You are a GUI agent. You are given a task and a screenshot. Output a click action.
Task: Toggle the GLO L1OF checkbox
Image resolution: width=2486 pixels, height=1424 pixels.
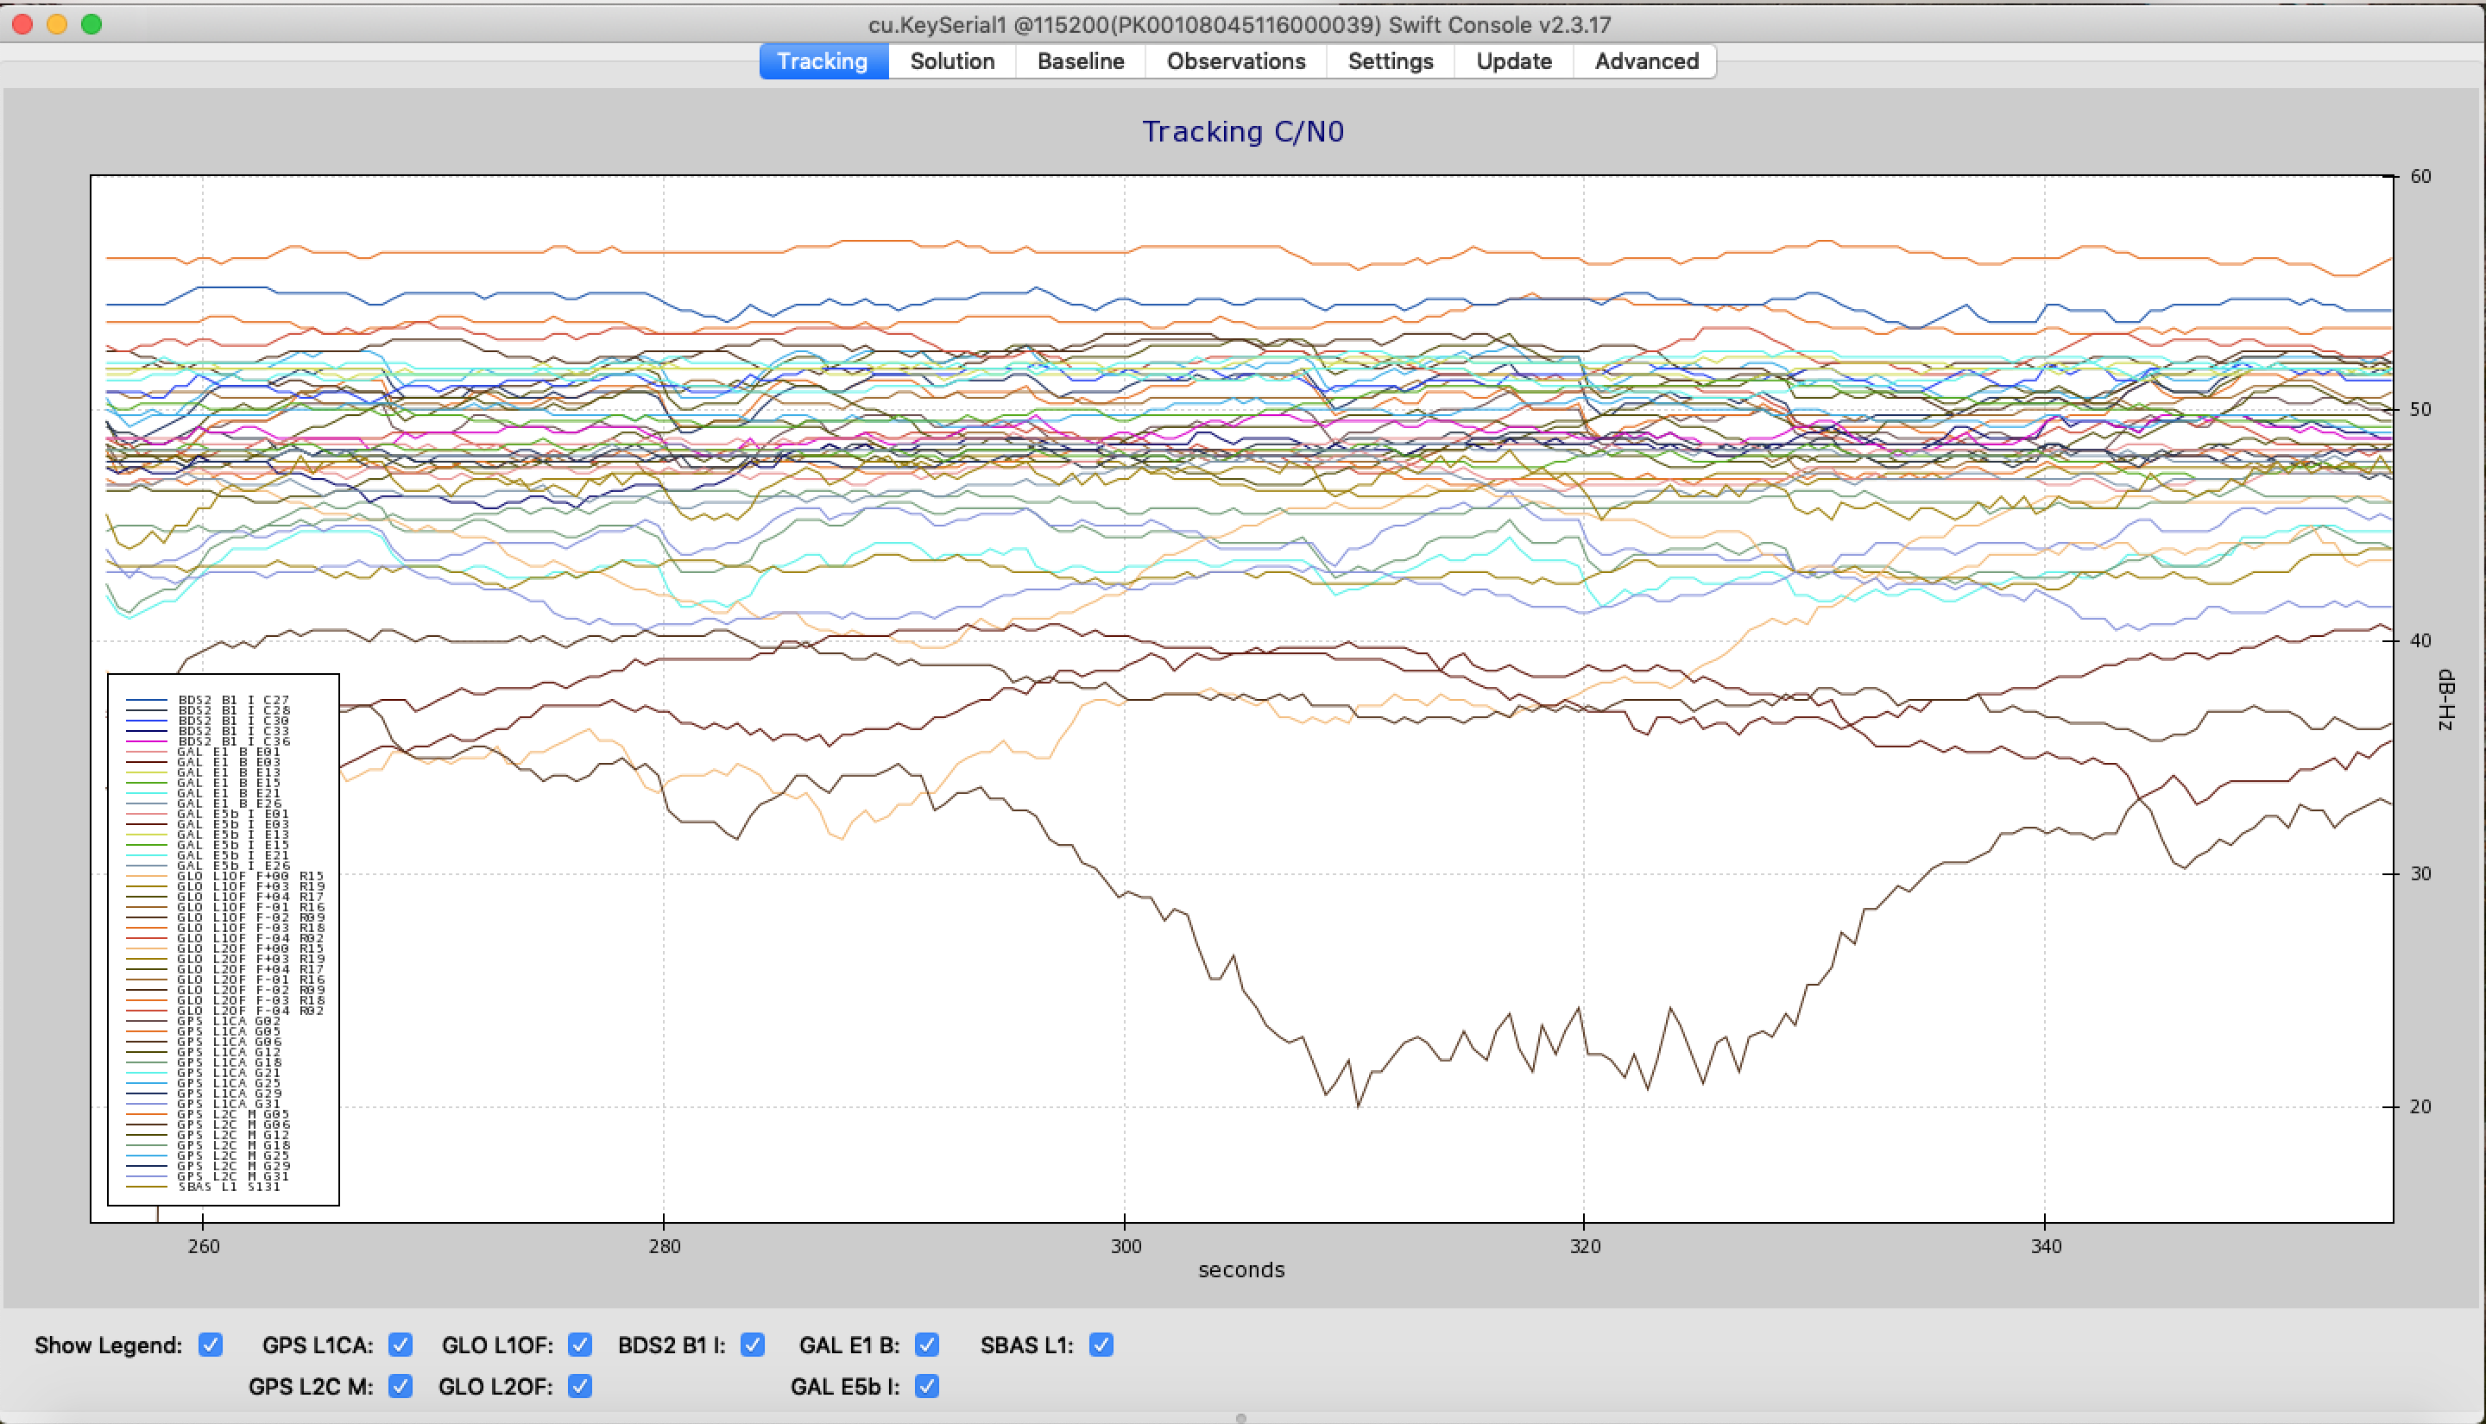pos(580,1345)
